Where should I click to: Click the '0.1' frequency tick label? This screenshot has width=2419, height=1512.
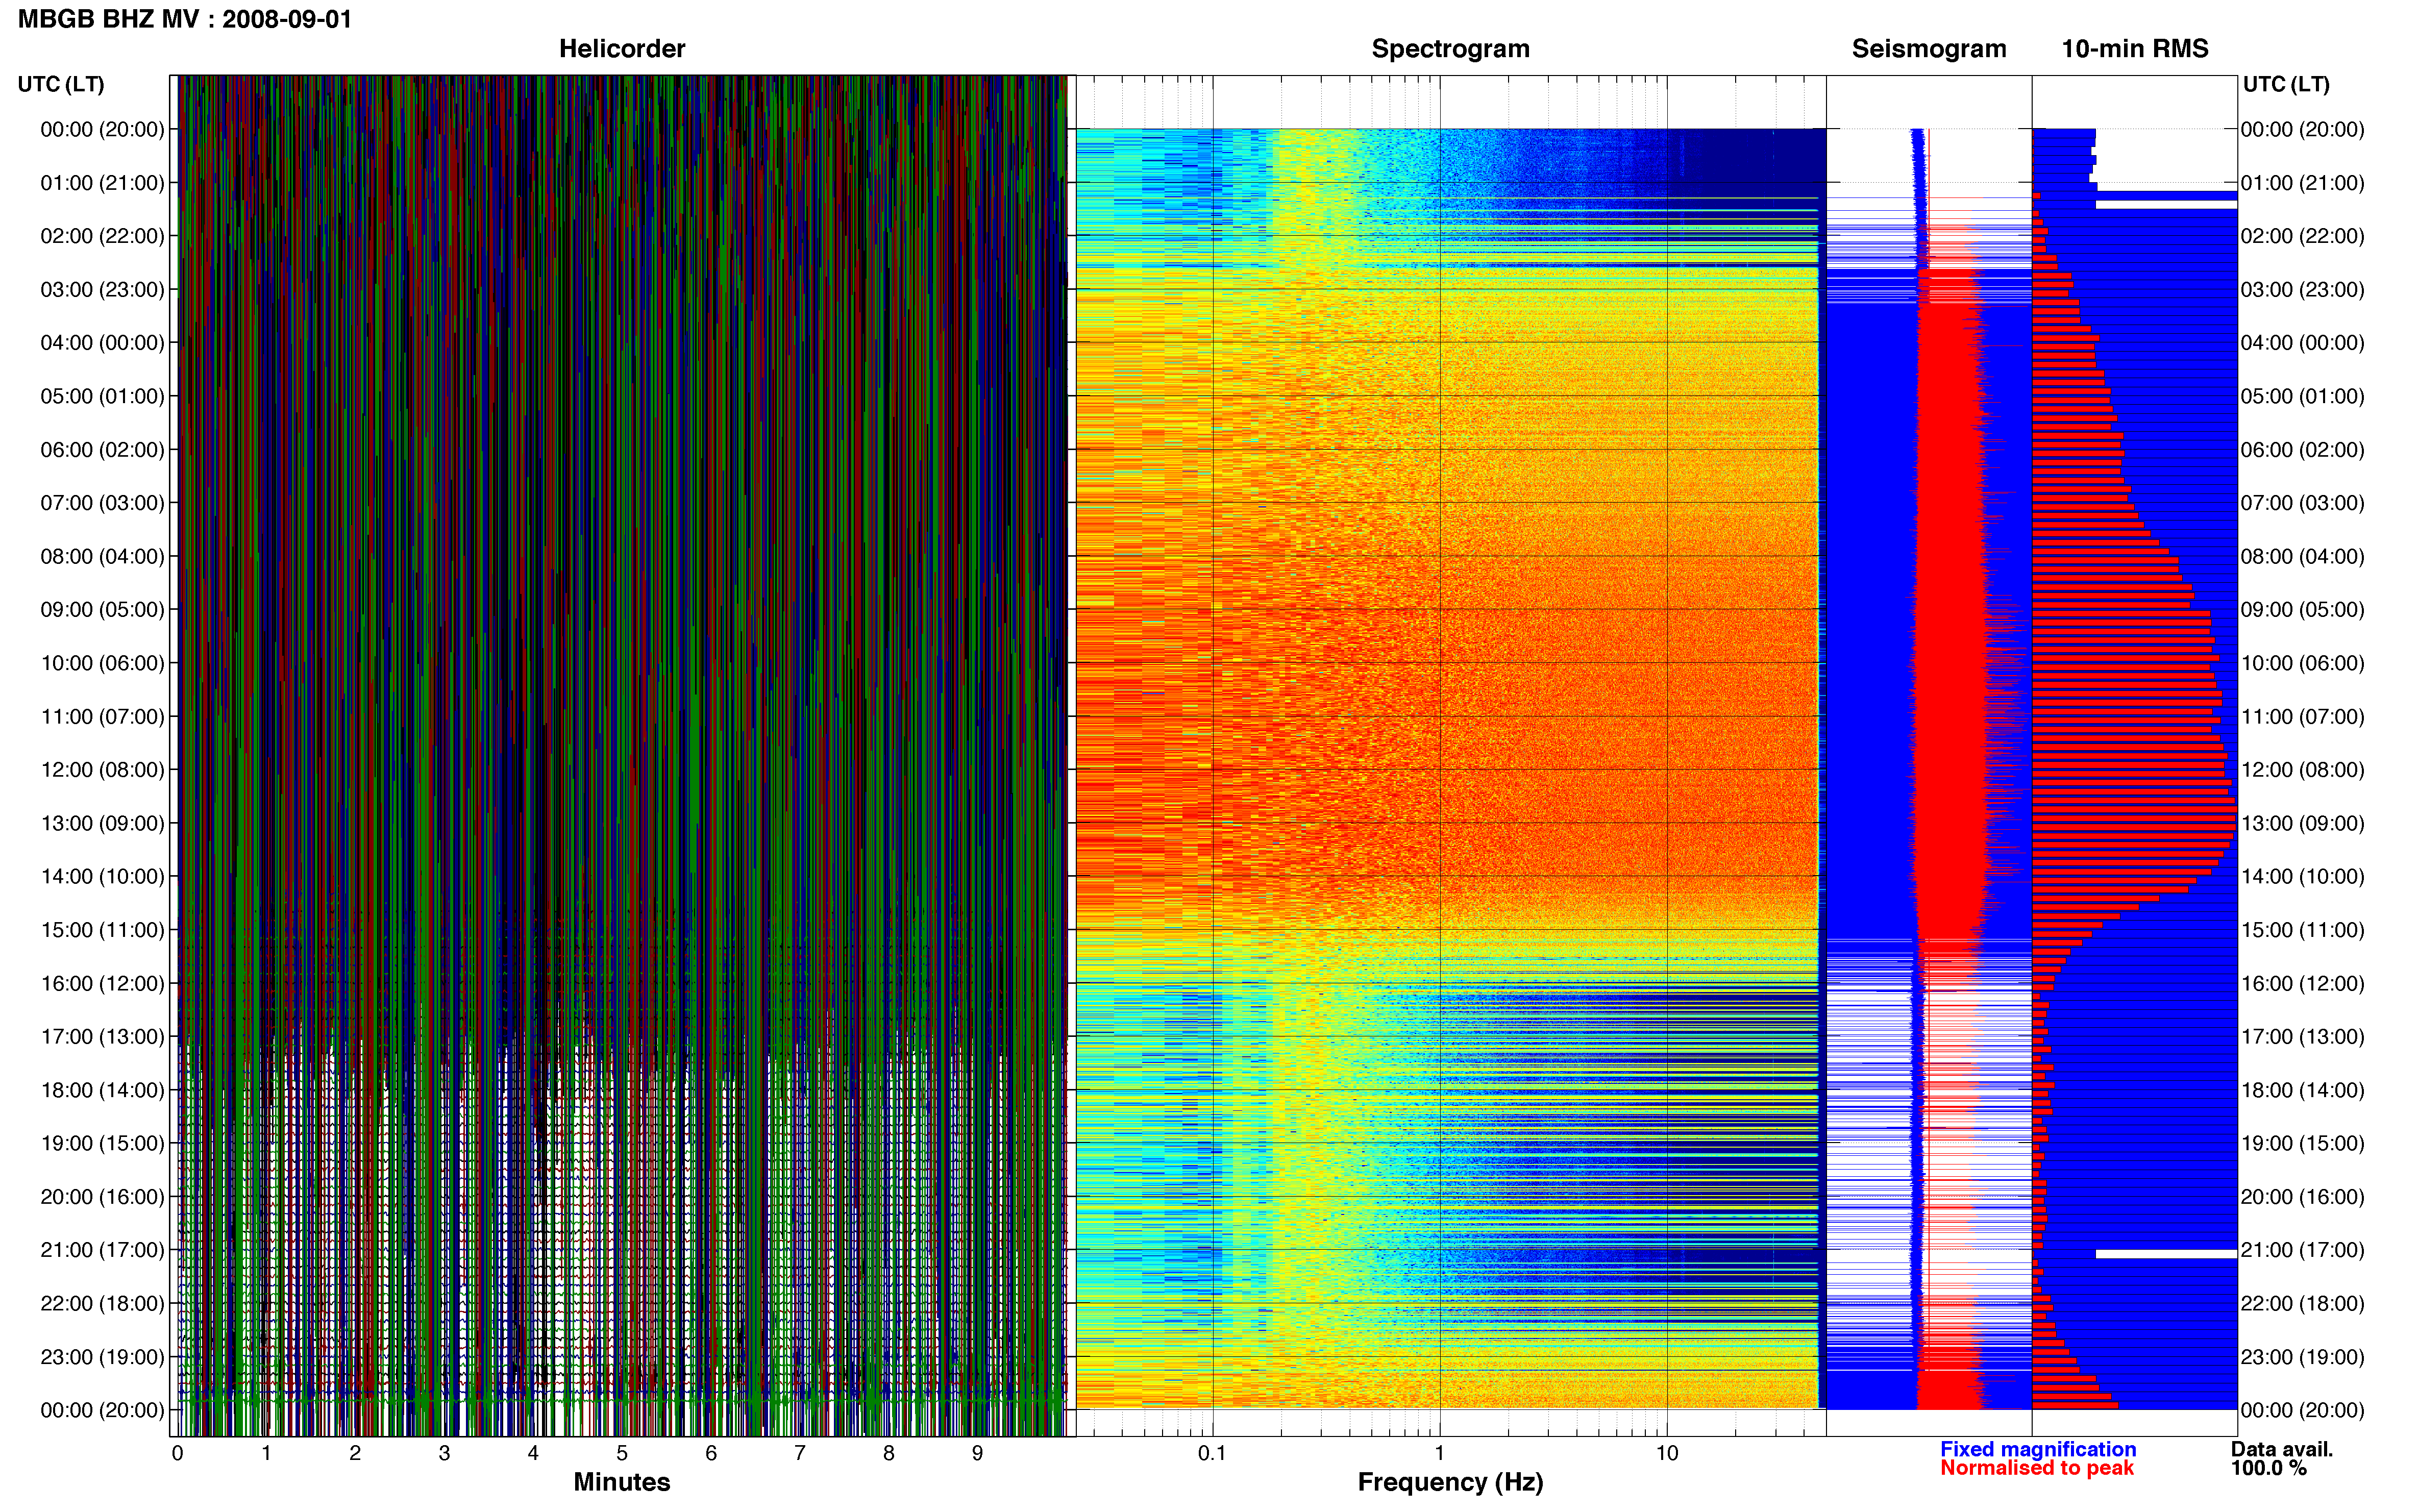click(1212, 1453)
